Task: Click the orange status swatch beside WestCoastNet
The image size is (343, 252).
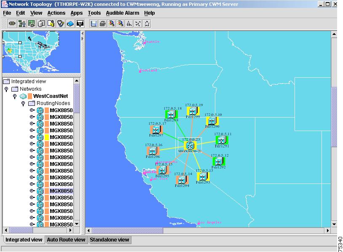Action: pos(30,96)
